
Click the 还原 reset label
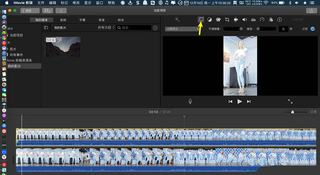(305, 29)
